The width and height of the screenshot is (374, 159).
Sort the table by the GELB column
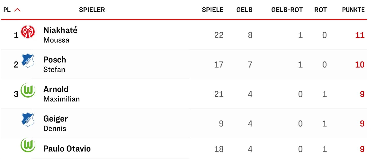tap(244, 10)
